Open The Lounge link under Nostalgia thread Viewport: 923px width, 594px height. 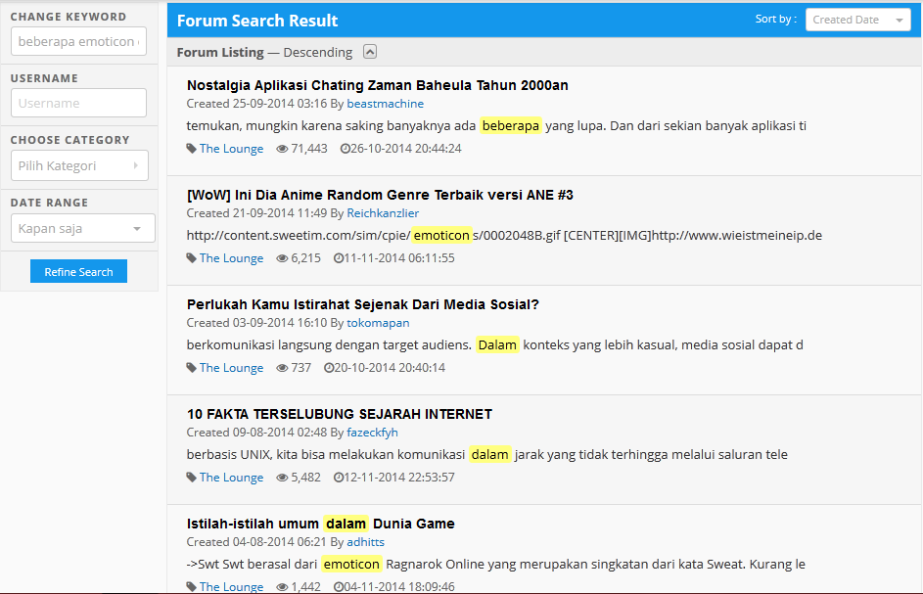coord(231,149)
